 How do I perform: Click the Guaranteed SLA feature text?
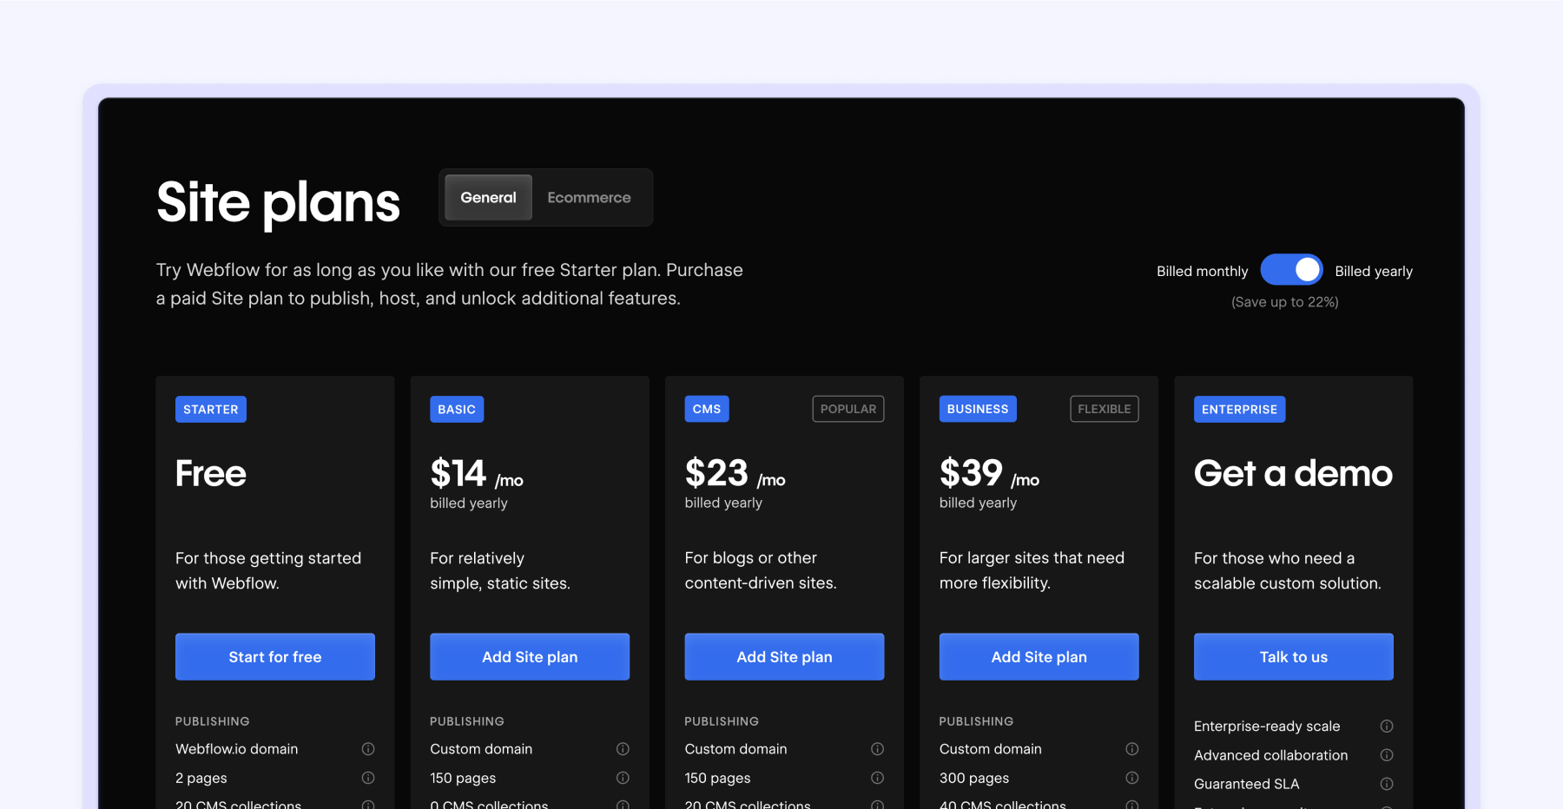pyautogui.click(x=1246, y=784)
